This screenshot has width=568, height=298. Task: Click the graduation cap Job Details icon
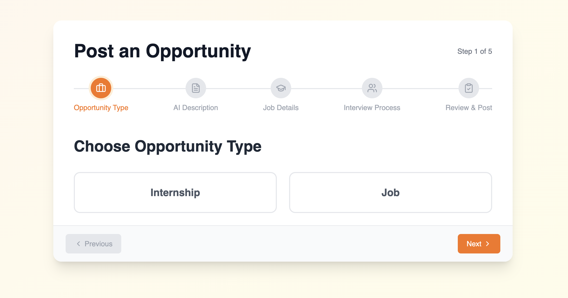(281, 88)
